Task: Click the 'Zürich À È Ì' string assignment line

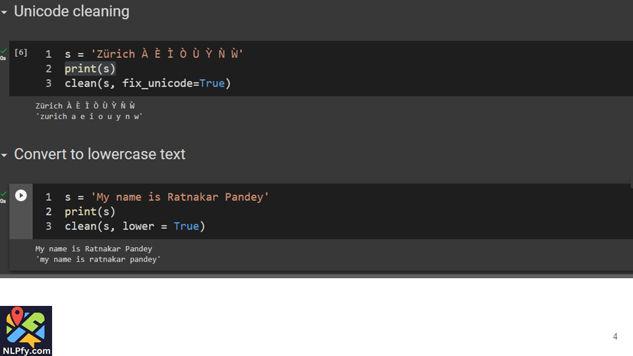Action: (154, 54)
